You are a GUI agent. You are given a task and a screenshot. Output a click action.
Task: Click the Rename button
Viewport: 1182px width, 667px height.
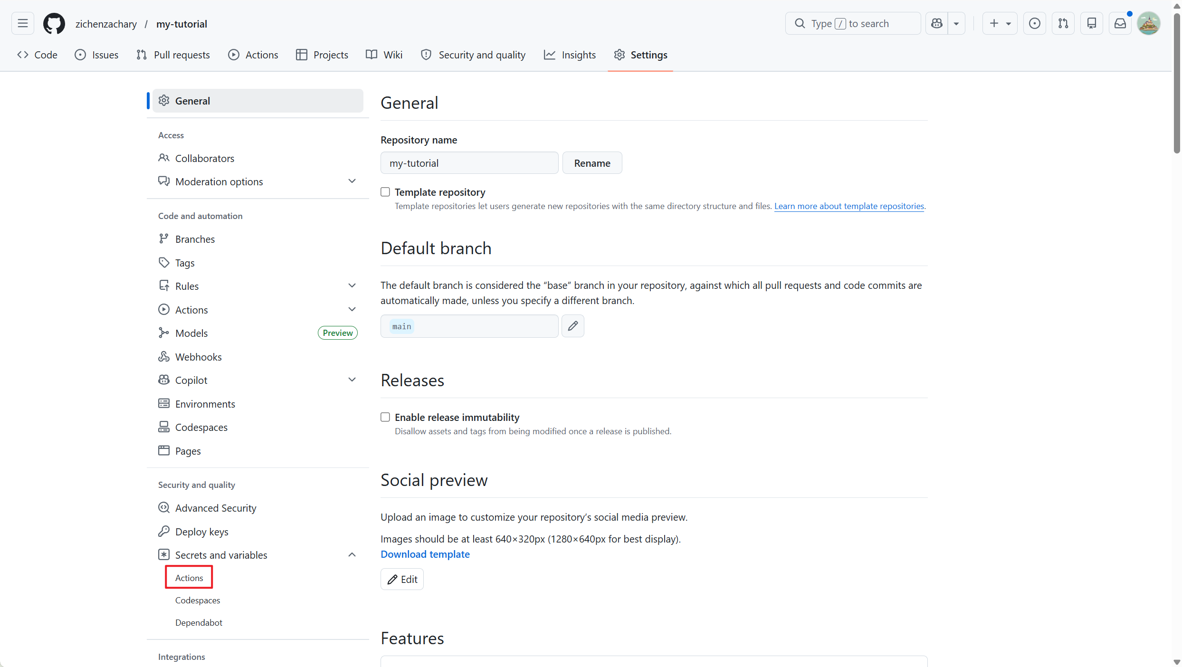pos(592,163)
